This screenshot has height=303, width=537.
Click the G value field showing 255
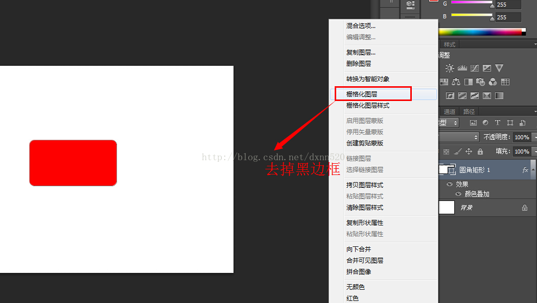coord(508,5)
